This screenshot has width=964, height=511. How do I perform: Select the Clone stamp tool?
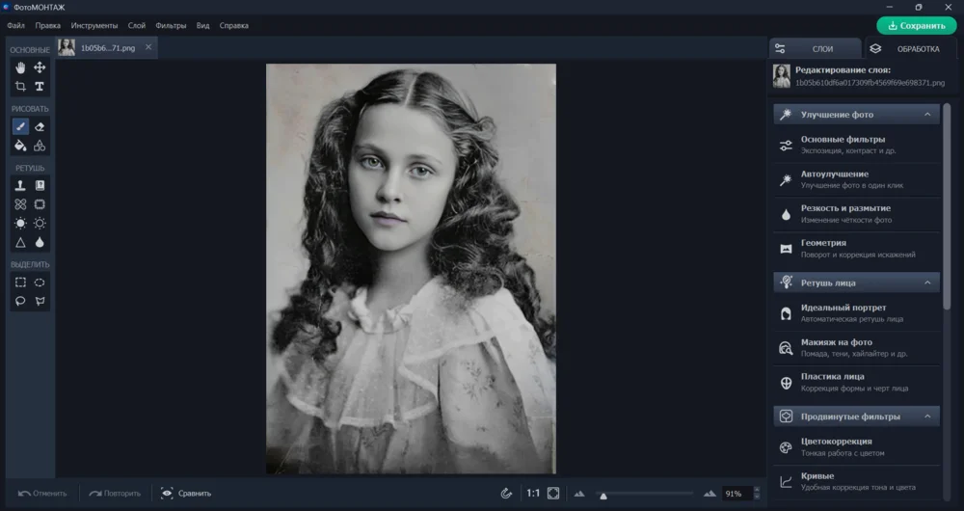20,185
